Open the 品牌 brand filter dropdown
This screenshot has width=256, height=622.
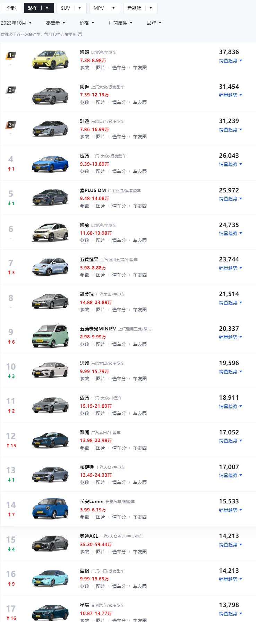[154, 23]
